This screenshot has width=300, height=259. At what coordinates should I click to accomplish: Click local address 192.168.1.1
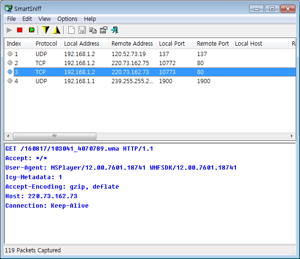pyautogui.click(x=79, y=81)
